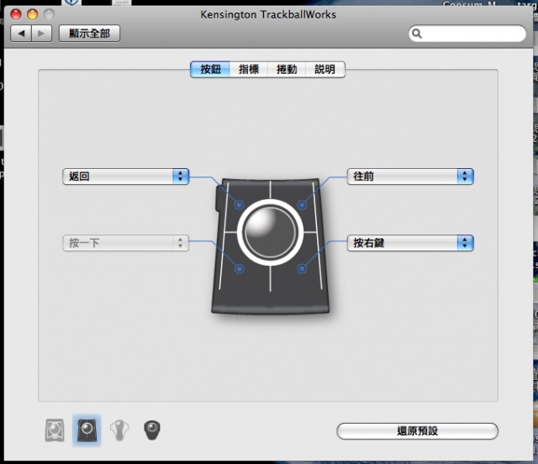The image size is (538, 464).
Task: Click the bottom-right button marker on the trackball
Action: click(302, 269)
